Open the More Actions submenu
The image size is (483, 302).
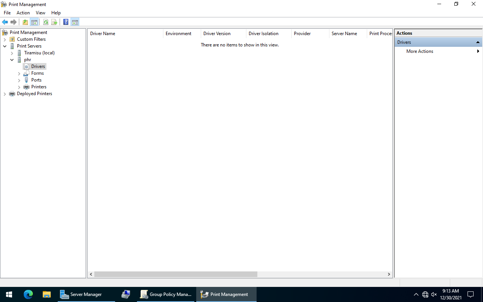click(x=420, y=51)
